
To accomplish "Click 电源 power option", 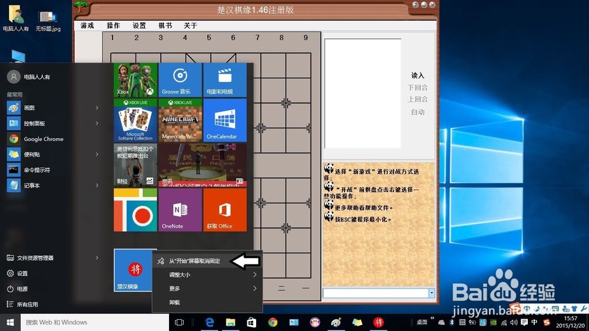I will click(22, 289).
